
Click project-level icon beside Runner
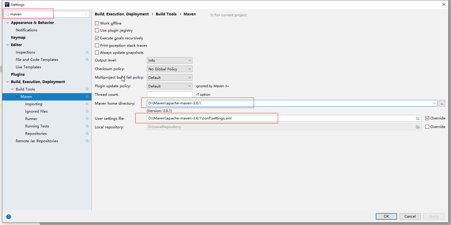pyautogui.click(x=87, y=119)
